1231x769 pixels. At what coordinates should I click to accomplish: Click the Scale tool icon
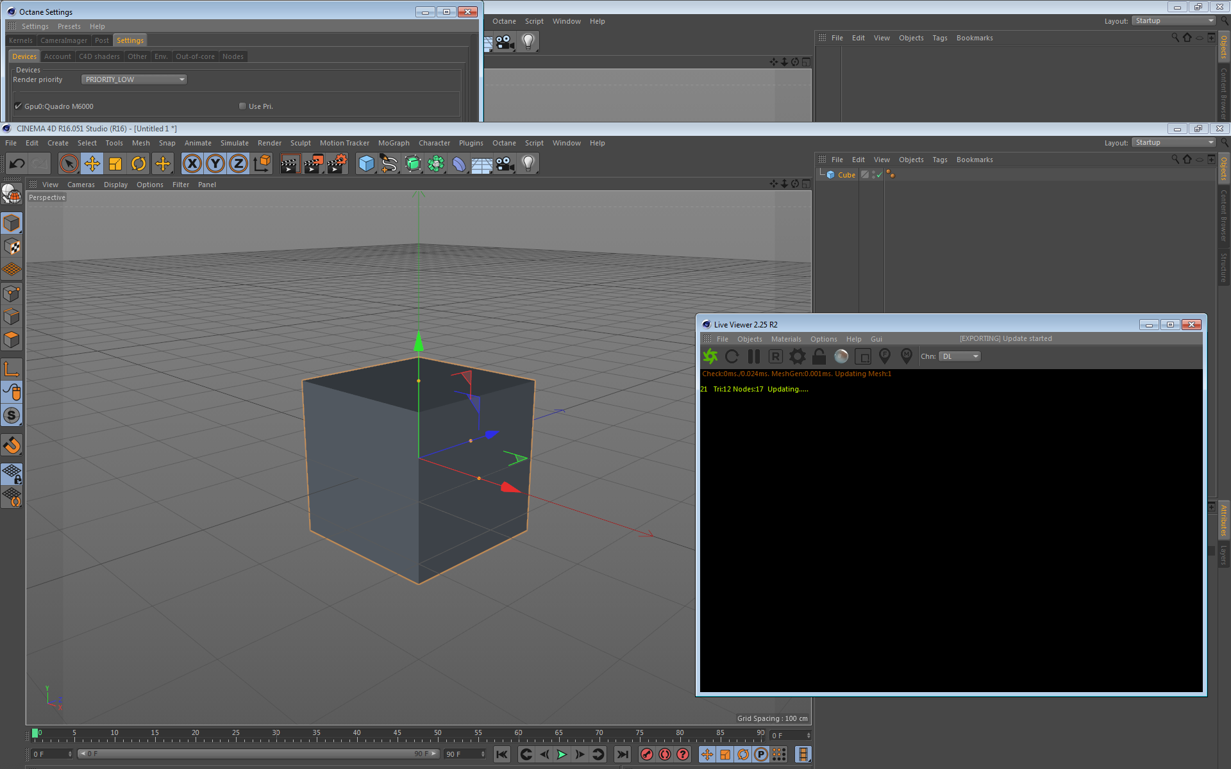[x=115, y=164]
